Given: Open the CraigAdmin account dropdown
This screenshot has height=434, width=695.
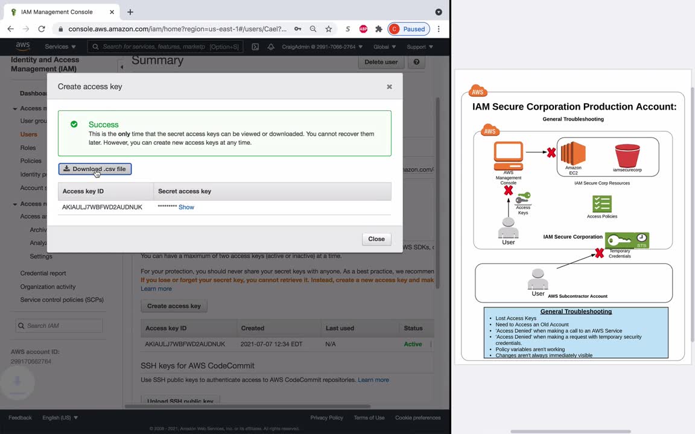Looking at the screenshot, I should tap(322, 46).
